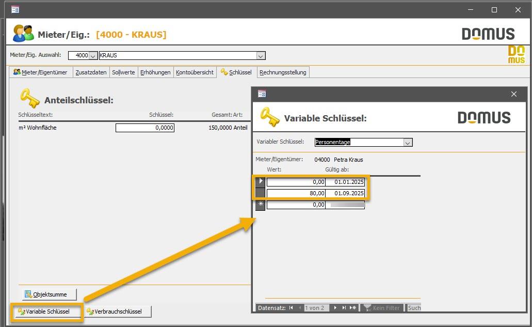Screen dimensions: 532x327
Task: Click the DOMUS logo in the dialog
Action: click(484, 117)
